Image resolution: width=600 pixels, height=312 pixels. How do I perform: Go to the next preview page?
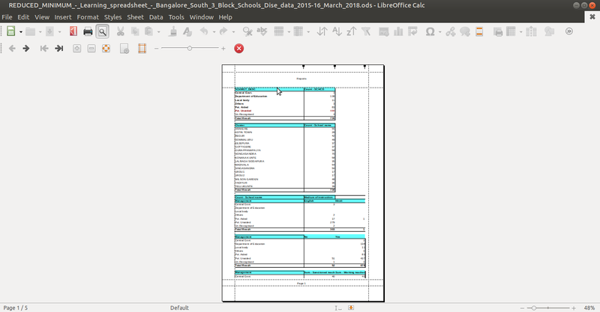26,49
